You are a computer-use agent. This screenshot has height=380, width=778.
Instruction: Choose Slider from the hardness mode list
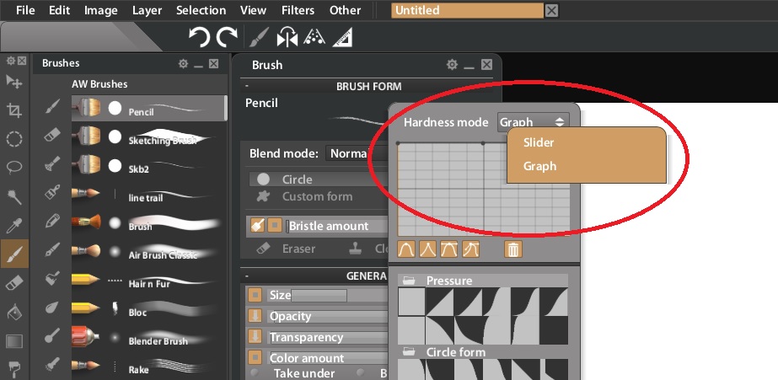point(539,142)
